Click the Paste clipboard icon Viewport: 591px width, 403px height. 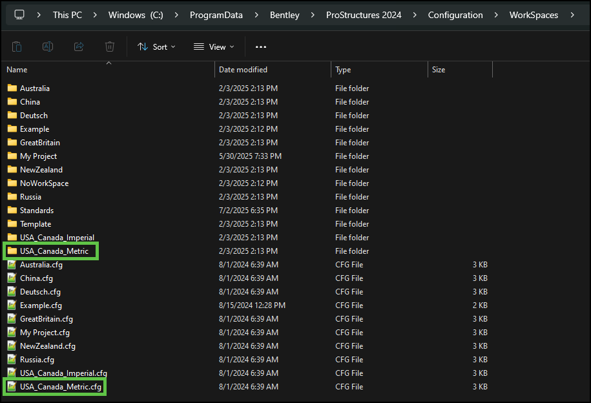point(17,46)
